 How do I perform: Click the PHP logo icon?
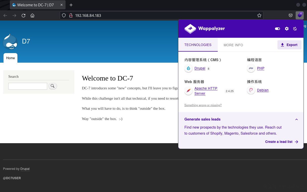coord(251,68)
